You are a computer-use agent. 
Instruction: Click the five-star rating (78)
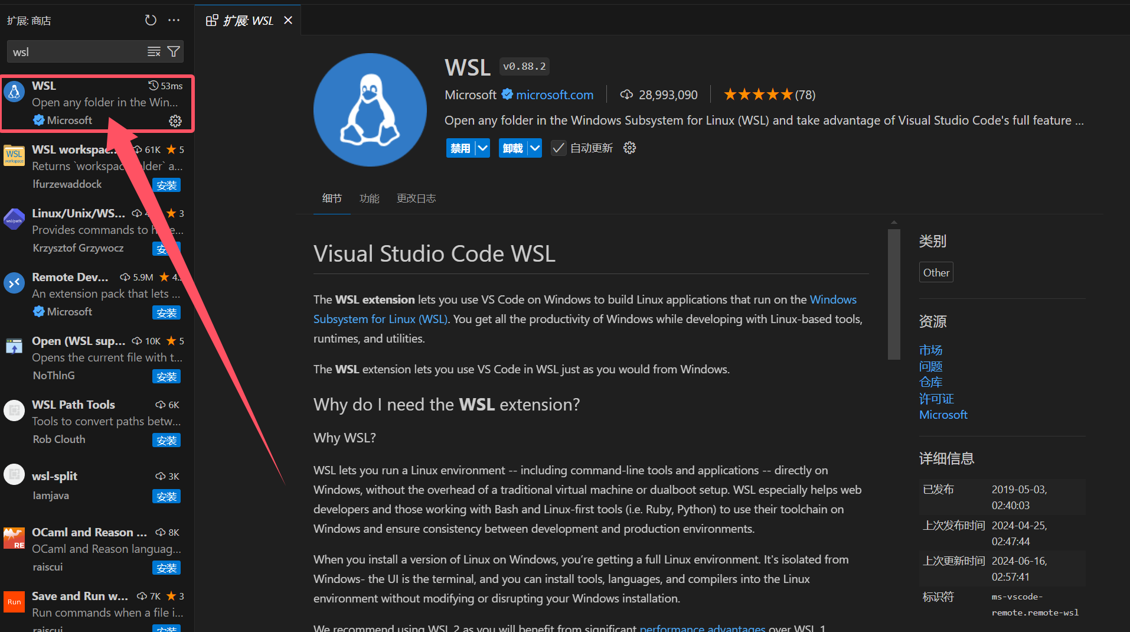(769, 95)
